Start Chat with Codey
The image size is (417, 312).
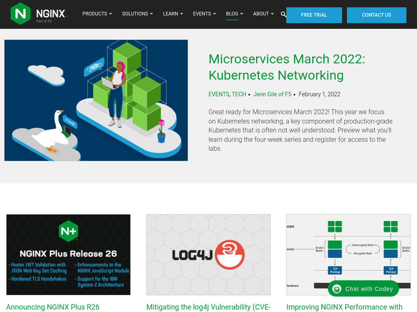pyautogui.click(x=363, y=289)
